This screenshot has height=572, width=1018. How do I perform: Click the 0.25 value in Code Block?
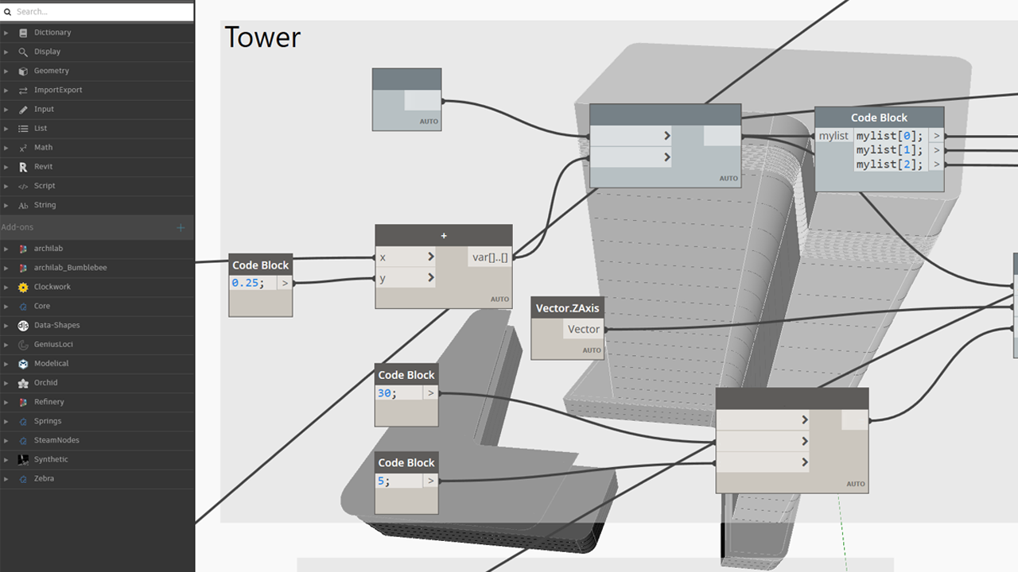[247, 283]
